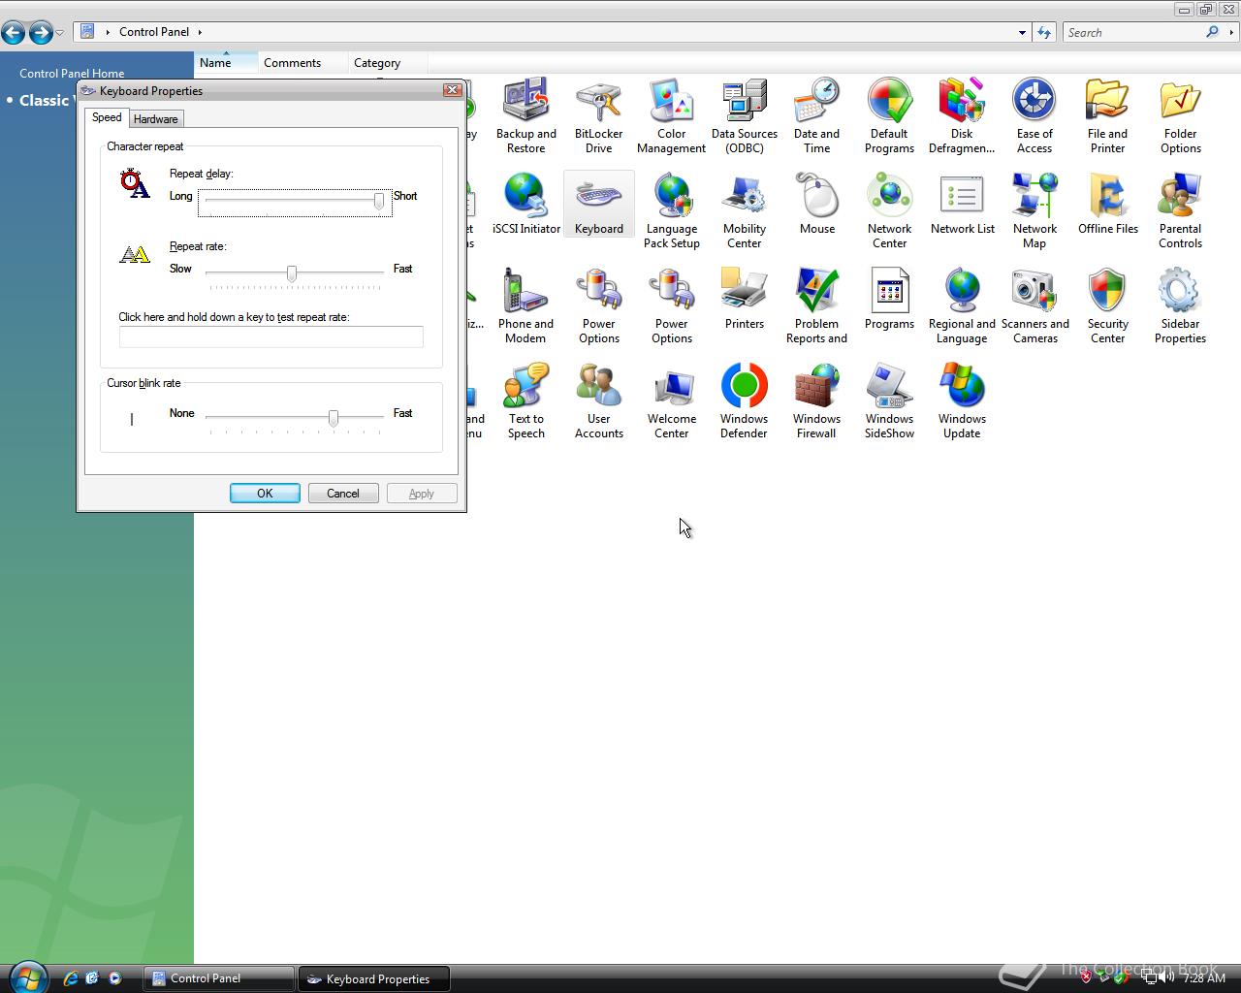Open Windows SideShow icon
The image size is (1241, 993).
[x=889, y=401]
